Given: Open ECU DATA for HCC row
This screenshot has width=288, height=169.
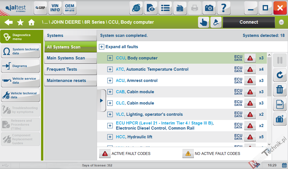Looking at the screenshot, I should pos(238,137).
